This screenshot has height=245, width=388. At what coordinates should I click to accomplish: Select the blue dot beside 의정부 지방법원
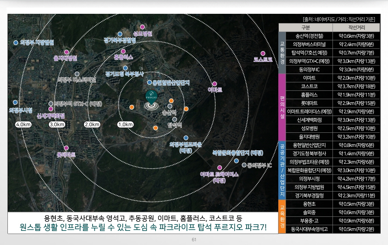coord(16,43)
